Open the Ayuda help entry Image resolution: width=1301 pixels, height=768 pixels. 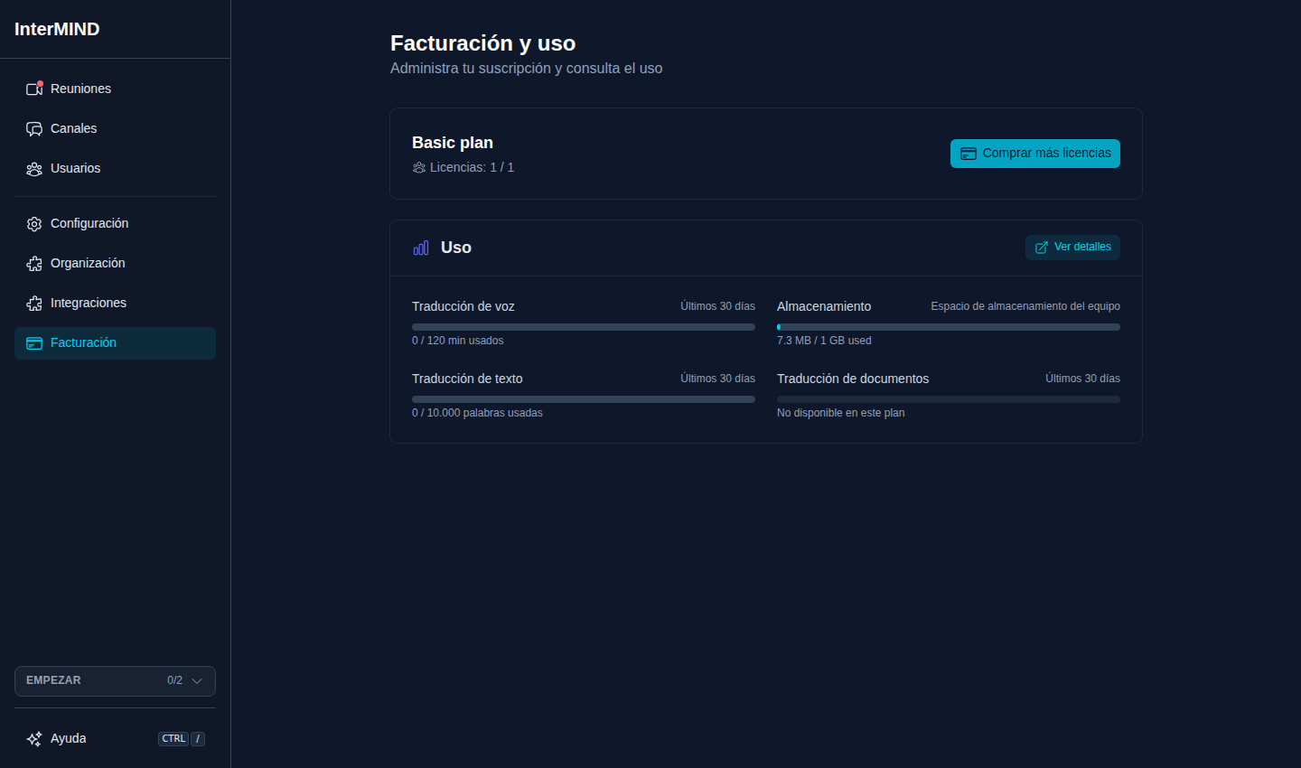[115, 738]
